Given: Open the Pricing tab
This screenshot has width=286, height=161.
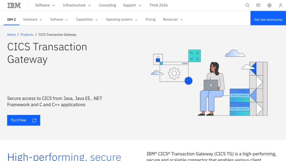Looking at the screenshot, I should [150, 20].
